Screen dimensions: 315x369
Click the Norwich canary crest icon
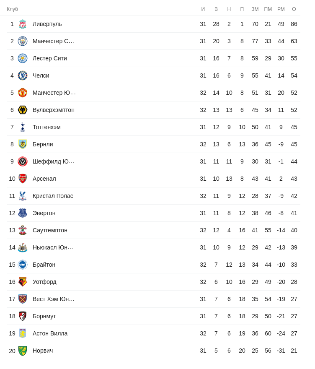(x=23, y=351)
